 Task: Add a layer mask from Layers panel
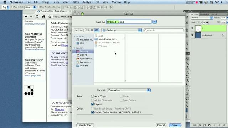click(204, 125)
